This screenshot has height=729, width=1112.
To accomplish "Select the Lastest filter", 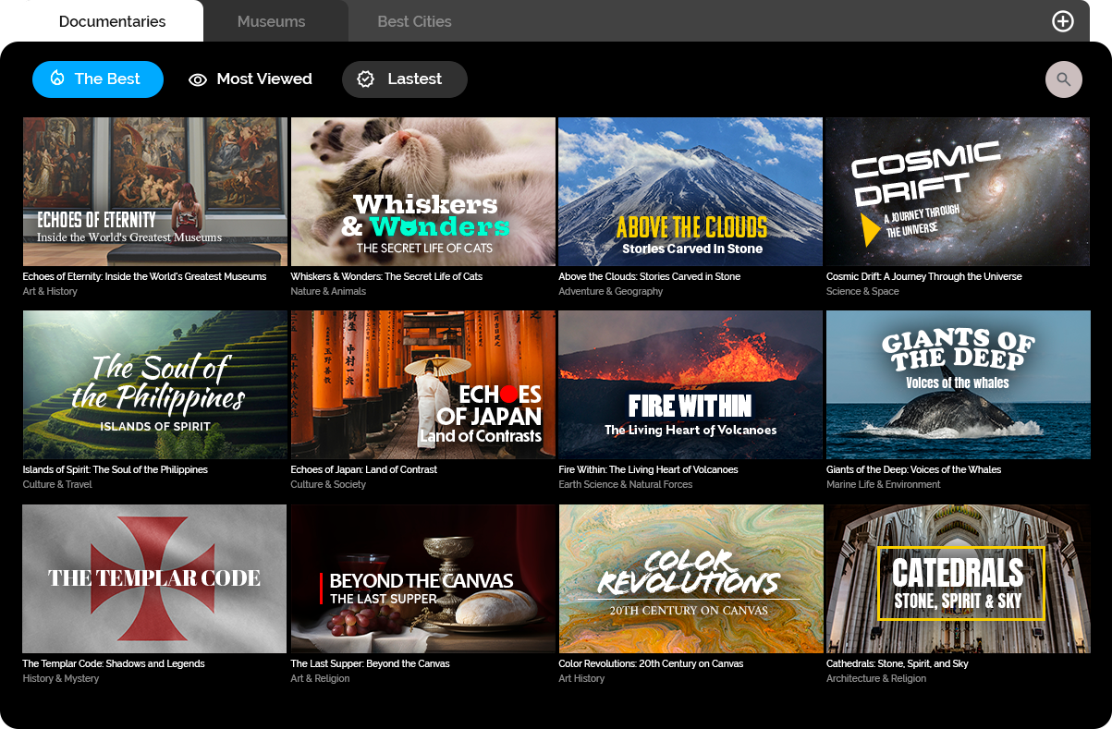I will coord(405,79).
